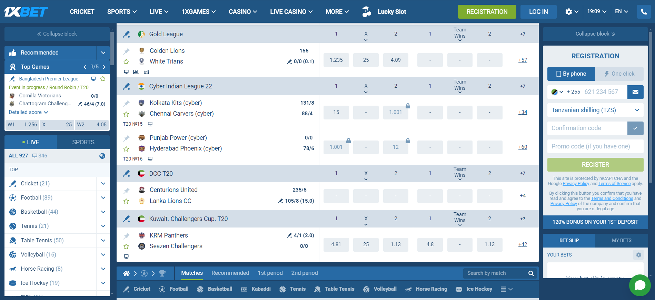Open the live stream monitor icon under White Titans
655x300 pixels.
pos(126,72)
